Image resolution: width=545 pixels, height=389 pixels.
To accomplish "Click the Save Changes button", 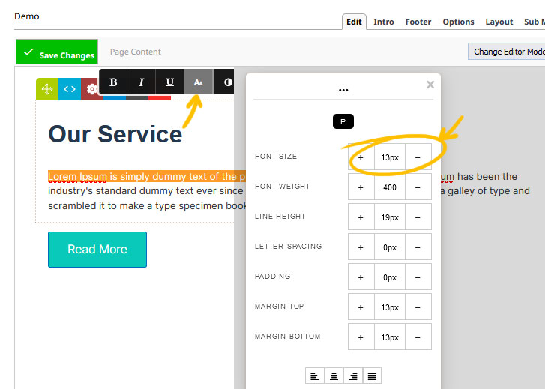I will [57, 52].
